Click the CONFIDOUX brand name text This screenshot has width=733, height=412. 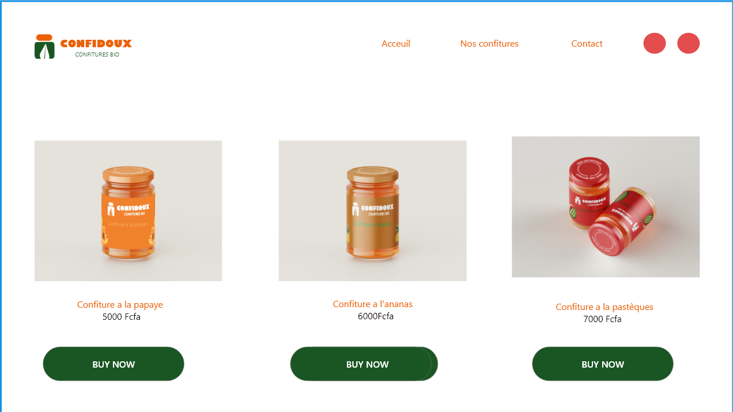pos(96,43)
